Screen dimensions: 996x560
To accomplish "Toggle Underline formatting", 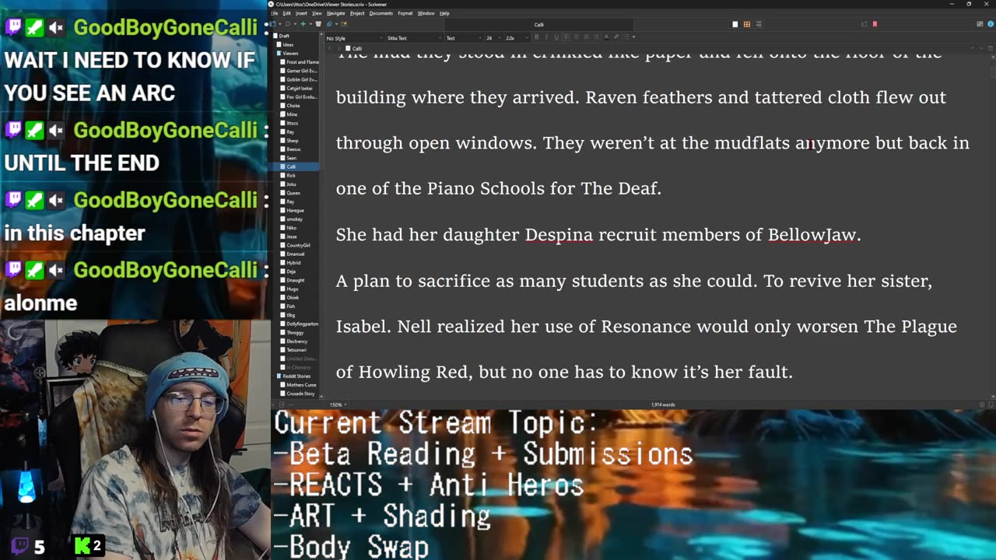I will tap(556, 37).
